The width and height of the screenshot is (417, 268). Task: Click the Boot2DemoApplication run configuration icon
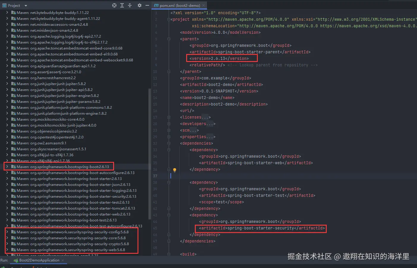click(16, 260)
